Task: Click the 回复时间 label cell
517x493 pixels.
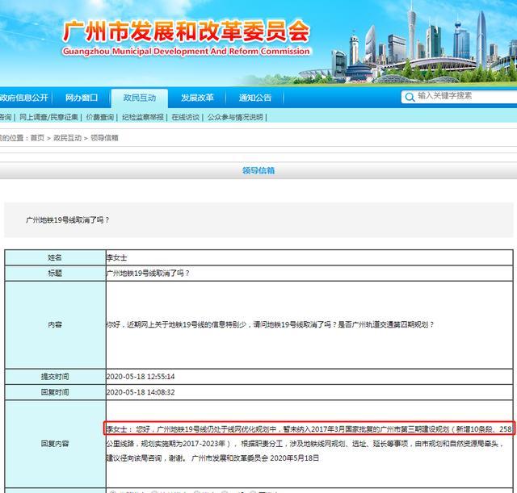Action: (x=55, y=392)
